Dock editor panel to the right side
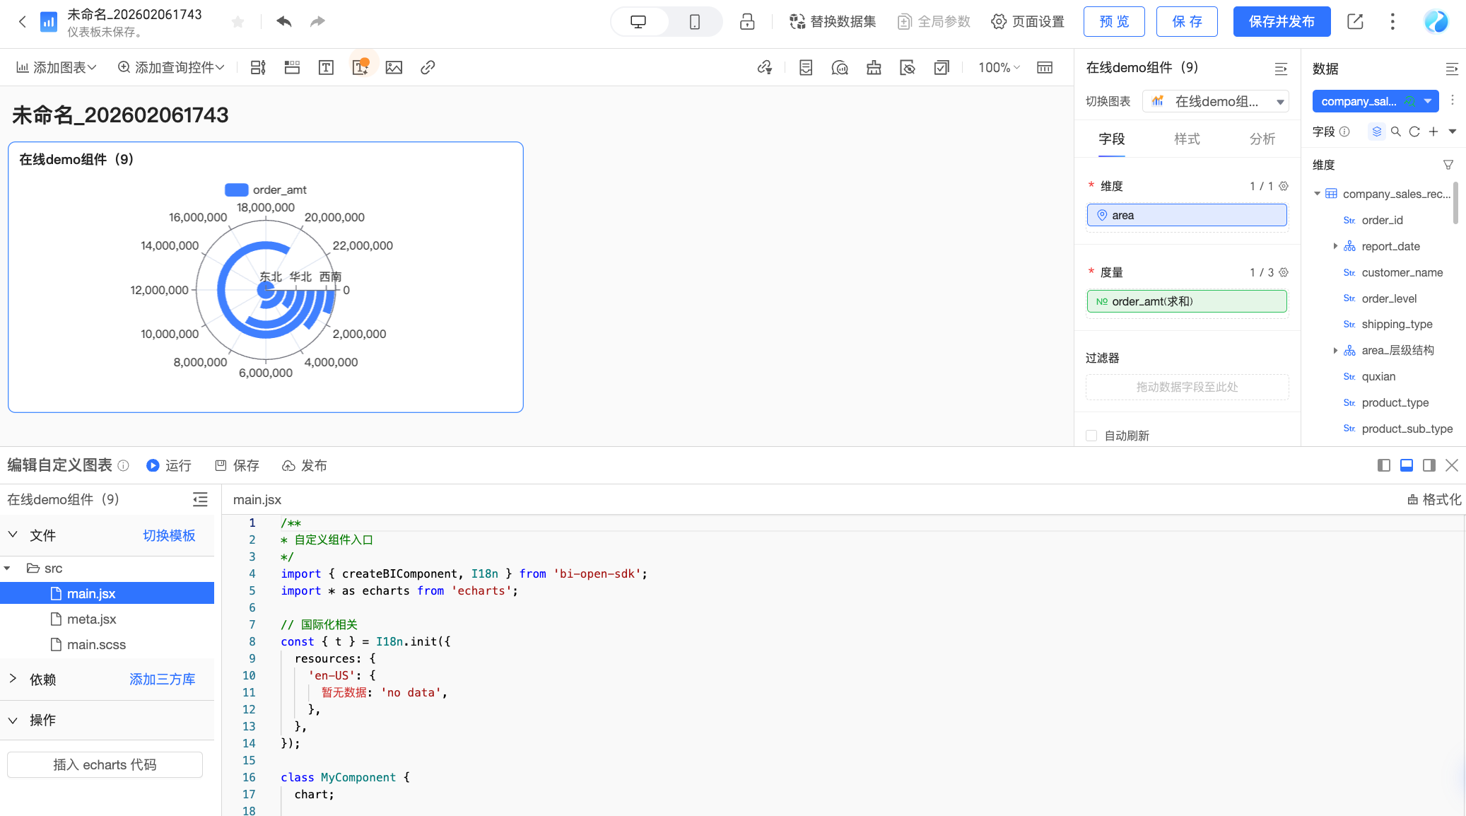This screenshot has height=816, width=1466. [1429, 465]
